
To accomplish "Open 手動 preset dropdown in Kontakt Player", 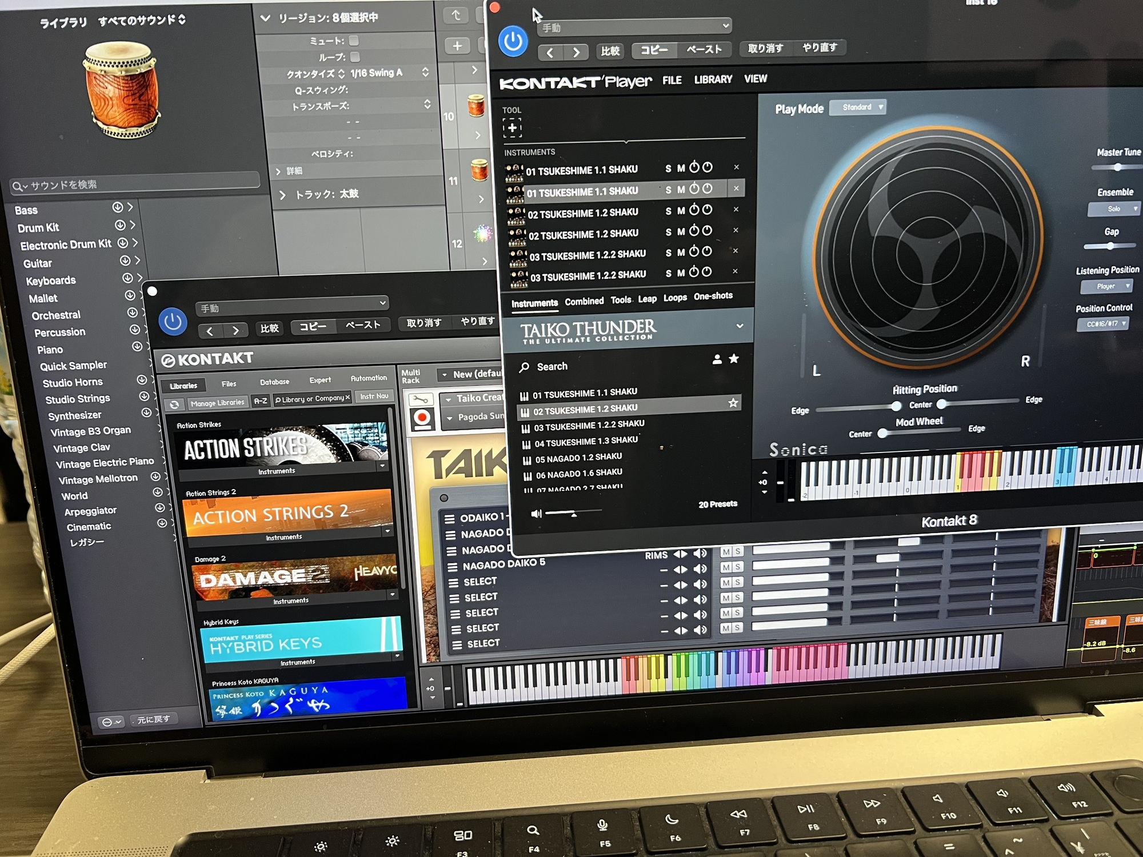I will tap(634, 27).
